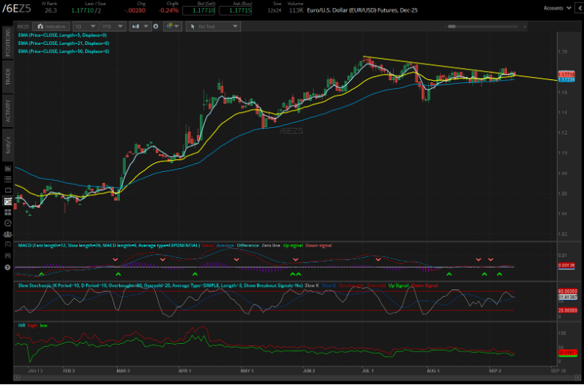Open the Accounts menu
The width and height of the screenshot is (584, 385).
(556, 7)
